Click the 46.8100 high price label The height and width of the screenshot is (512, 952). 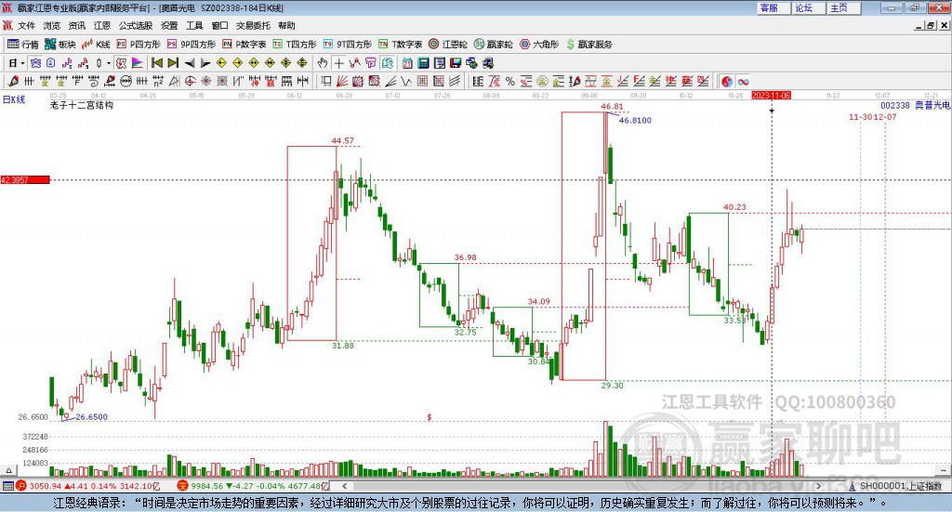(635, 120)
